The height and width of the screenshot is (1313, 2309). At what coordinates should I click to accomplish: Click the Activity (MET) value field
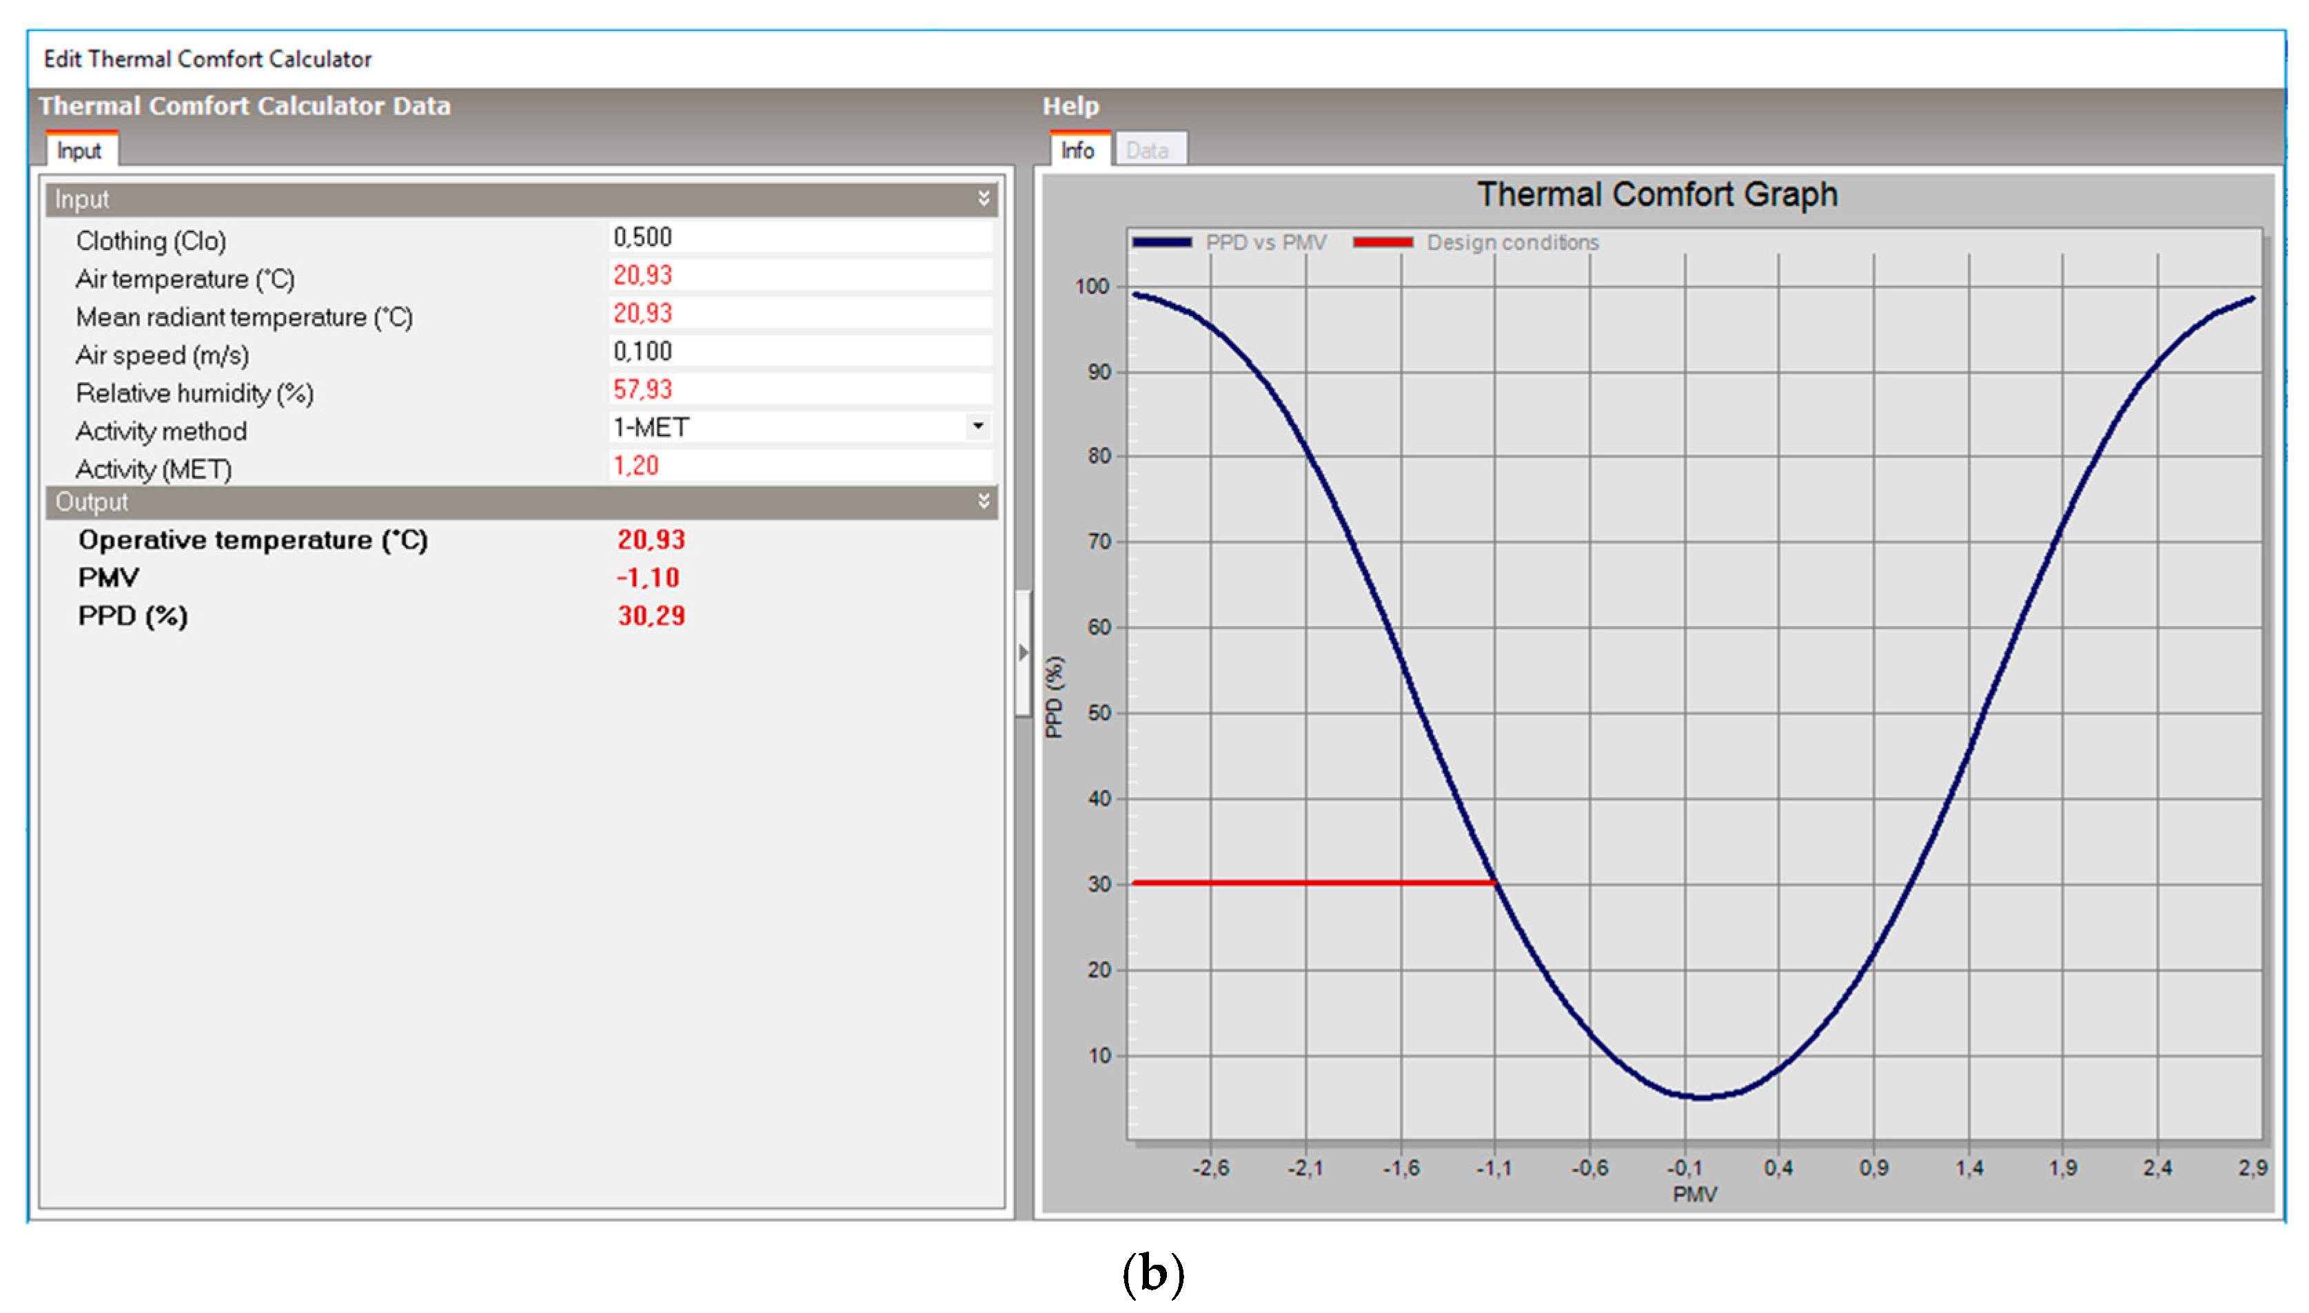point(799,465)
